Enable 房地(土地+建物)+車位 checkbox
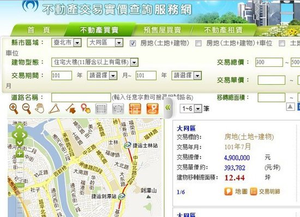This screenshot has width=300, height=217. coord(198,44)
